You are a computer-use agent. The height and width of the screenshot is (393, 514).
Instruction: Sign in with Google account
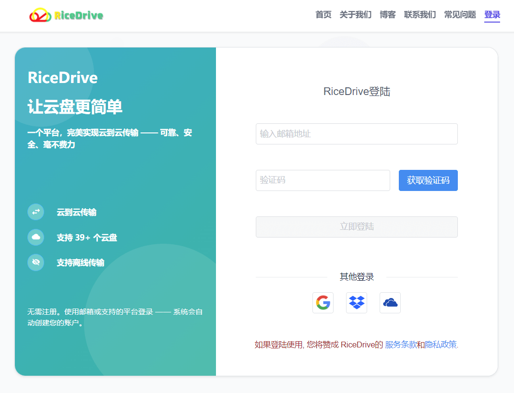point(323,302)
